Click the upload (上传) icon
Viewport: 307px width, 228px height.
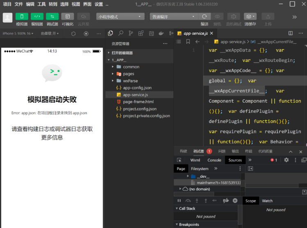268,17
